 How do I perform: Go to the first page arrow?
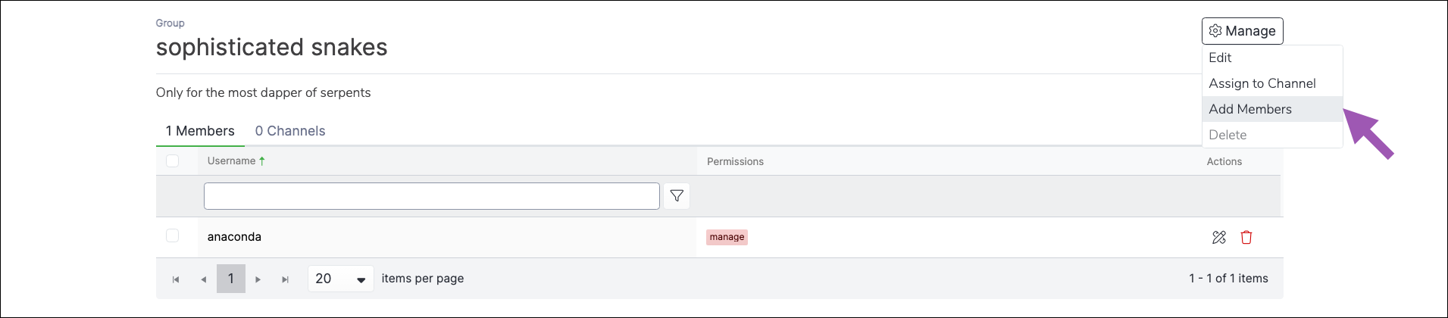click(176, 279)
